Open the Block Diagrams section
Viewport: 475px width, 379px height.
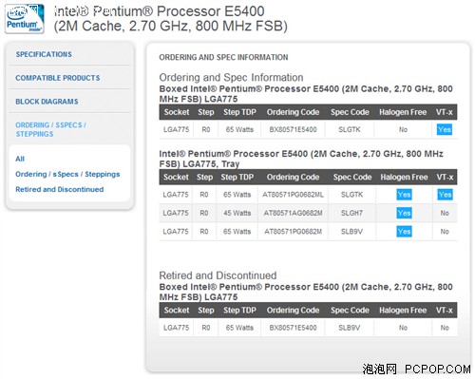click(x=47, y=102)
